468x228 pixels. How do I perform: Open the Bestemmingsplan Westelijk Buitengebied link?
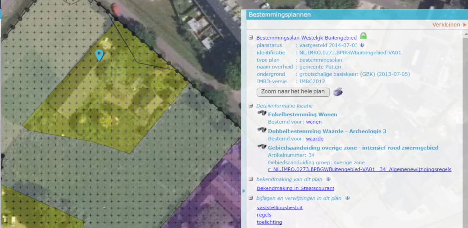306,38
